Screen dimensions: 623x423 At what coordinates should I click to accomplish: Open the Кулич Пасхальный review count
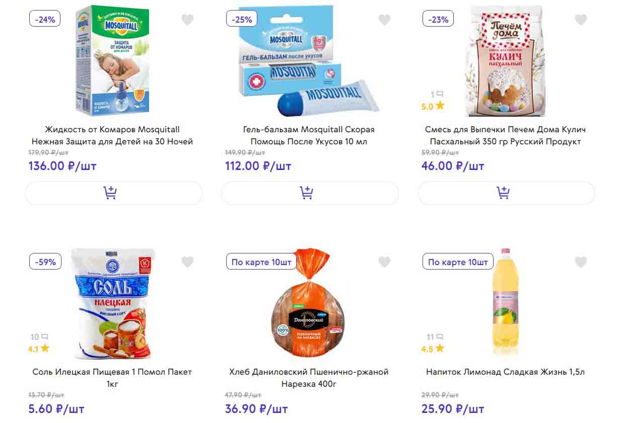coord(437,94)
